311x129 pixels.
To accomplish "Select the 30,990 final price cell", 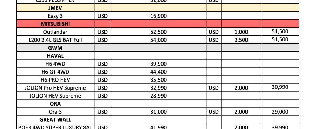I will 280,87.
